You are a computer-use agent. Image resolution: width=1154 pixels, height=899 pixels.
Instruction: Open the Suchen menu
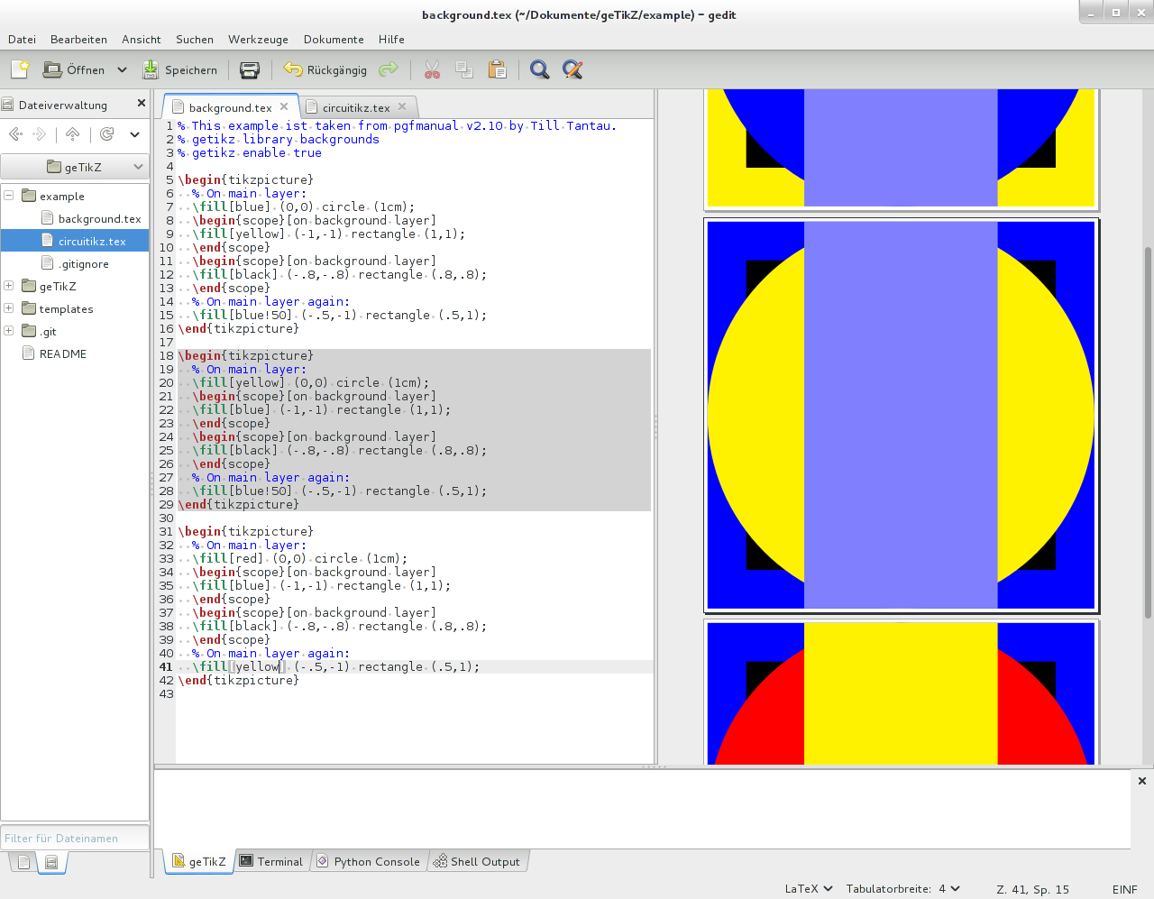pos(195,39)
